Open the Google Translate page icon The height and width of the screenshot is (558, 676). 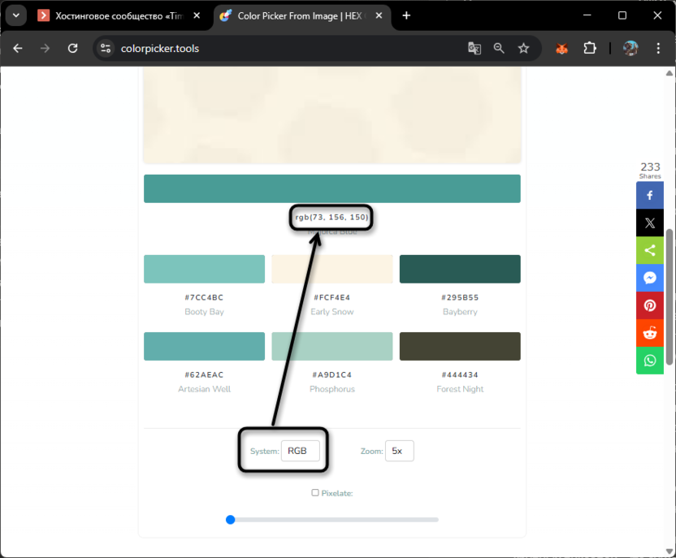point(474,48)
